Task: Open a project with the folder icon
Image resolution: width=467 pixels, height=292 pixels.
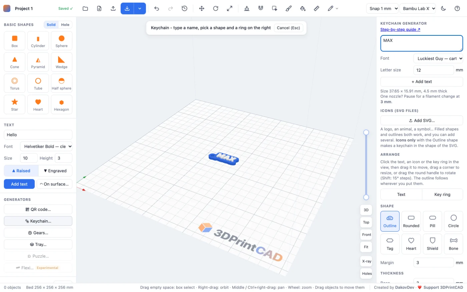Action: coord(85,9)
